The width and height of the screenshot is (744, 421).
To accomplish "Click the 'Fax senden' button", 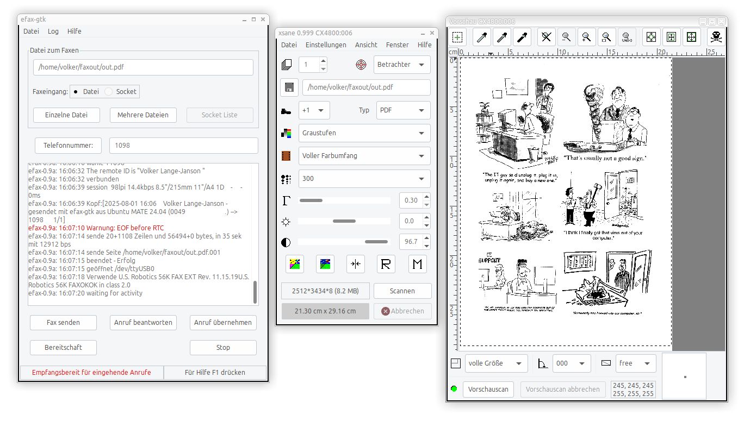I will coord(63,323).
